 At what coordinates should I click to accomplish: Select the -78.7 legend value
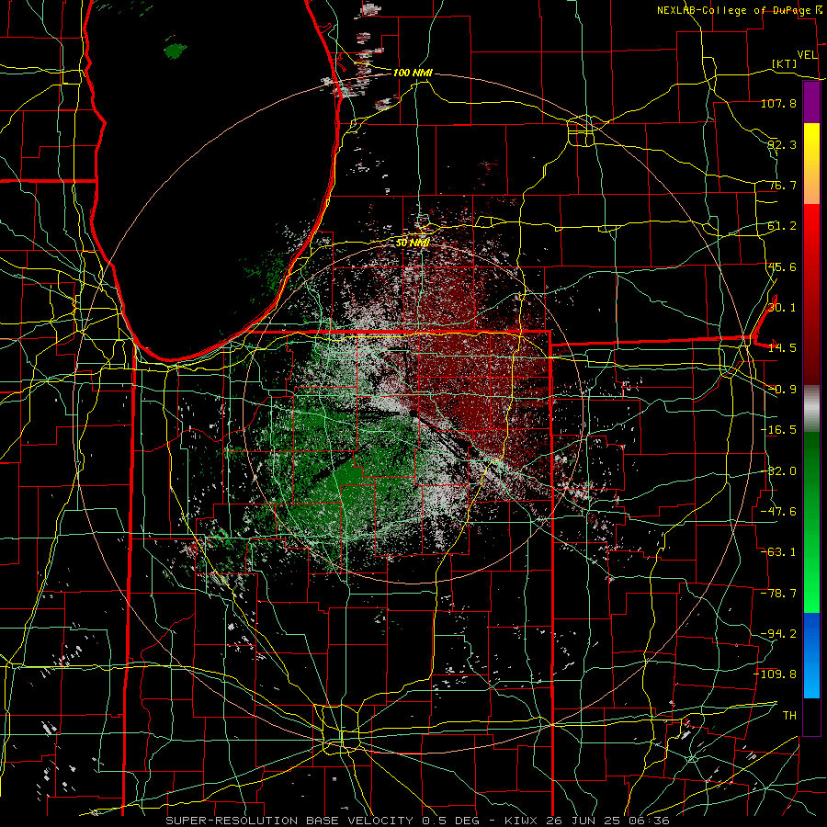coord(778,594)
